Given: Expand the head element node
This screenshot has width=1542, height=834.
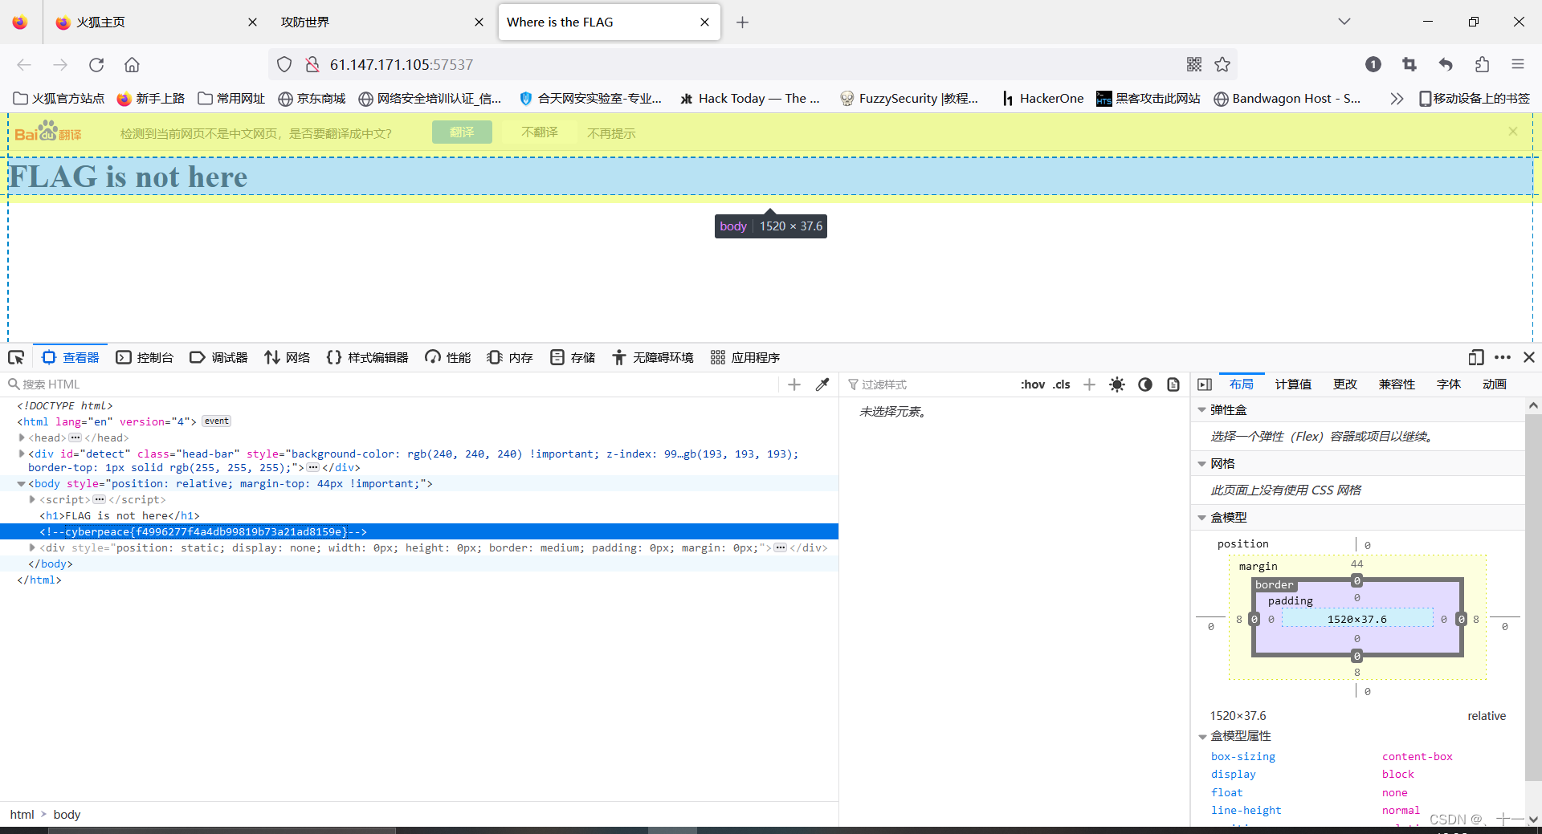Looking at the screenshot, I should [22, 437].
